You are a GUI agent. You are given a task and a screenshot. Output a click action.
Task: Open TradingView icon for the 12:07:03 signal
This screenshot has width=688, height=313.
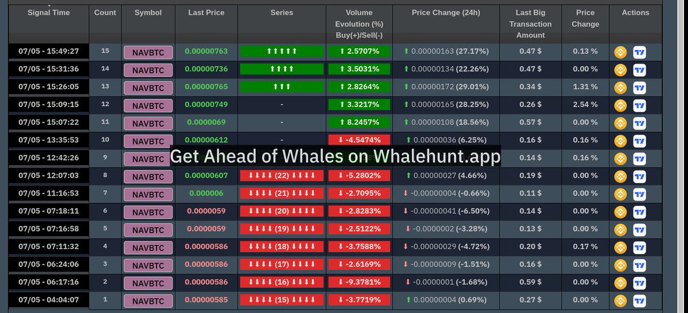point(639,177)
